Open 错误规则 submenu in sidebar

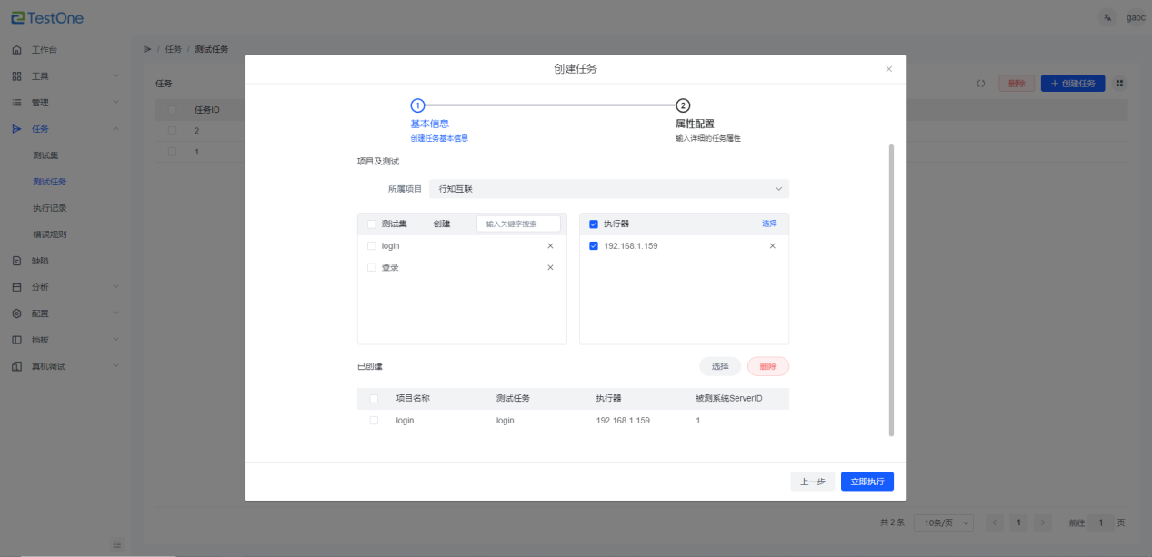(49, 234)
